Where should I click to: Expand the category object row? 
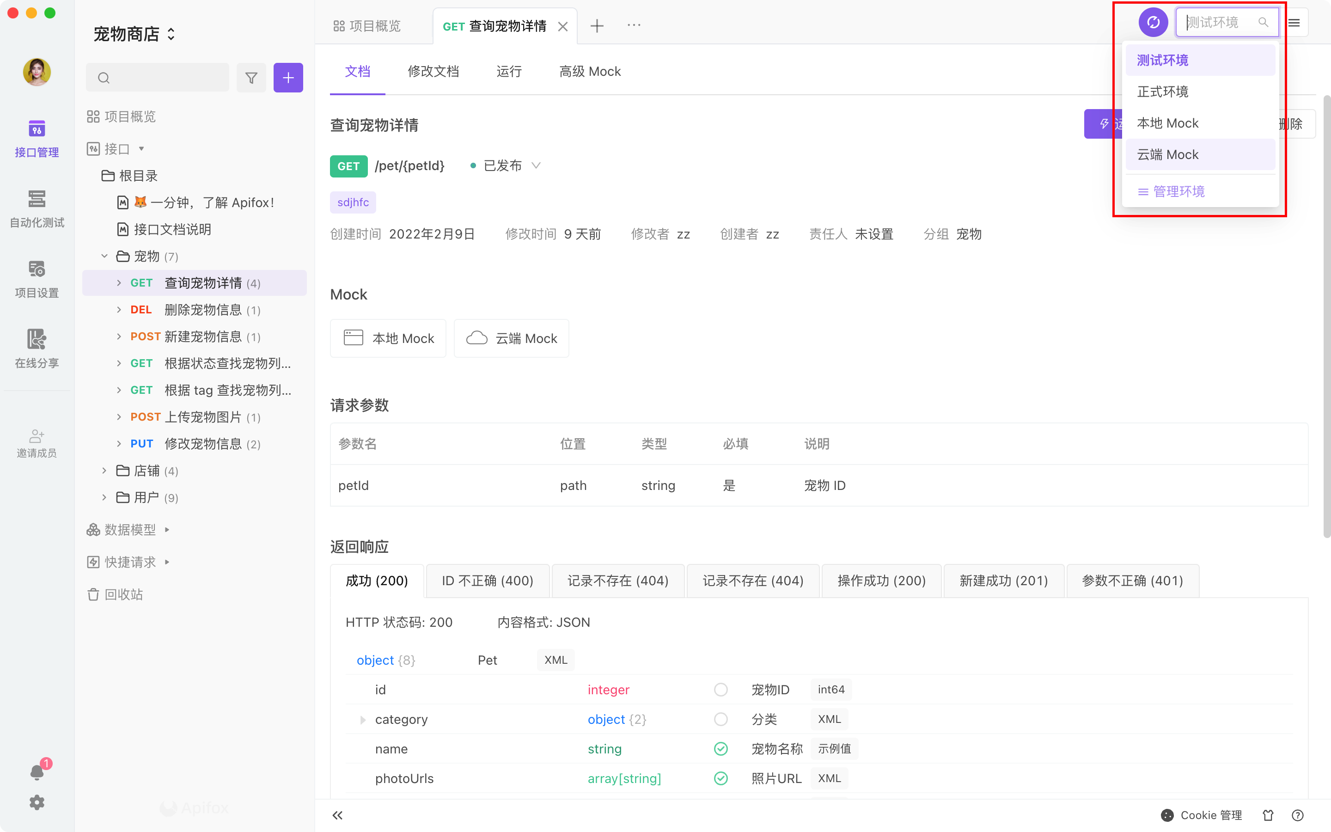pyautogui.click(x=362, y=720)
